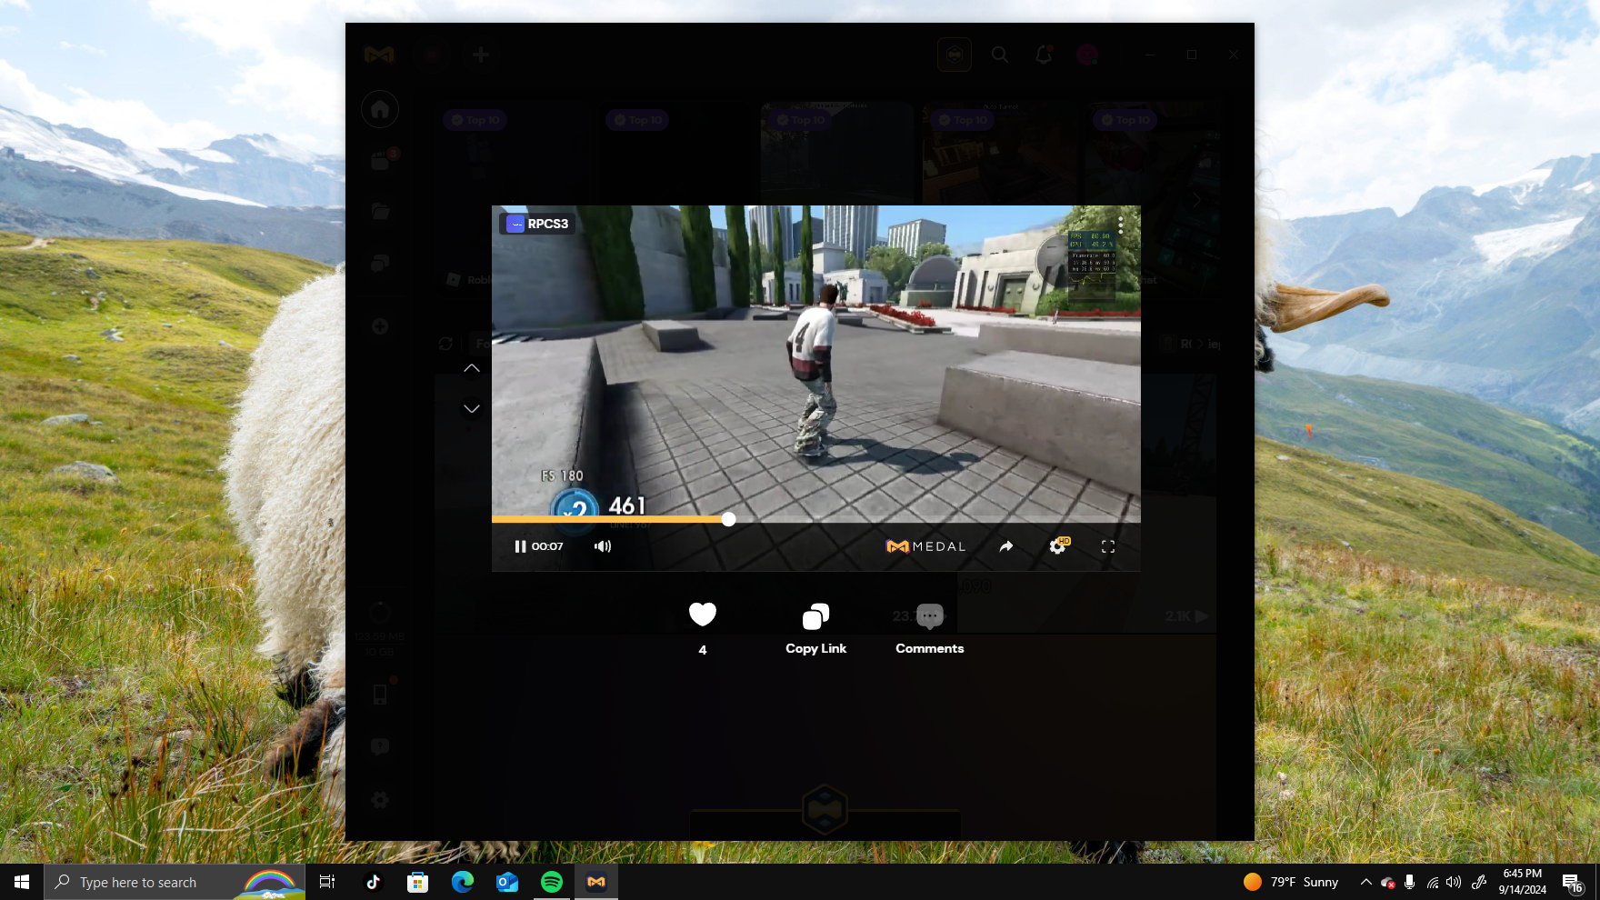1600x900 pixels.
Task: Click the MEDAL logo in player controls
Action: [x=925, y=546]
